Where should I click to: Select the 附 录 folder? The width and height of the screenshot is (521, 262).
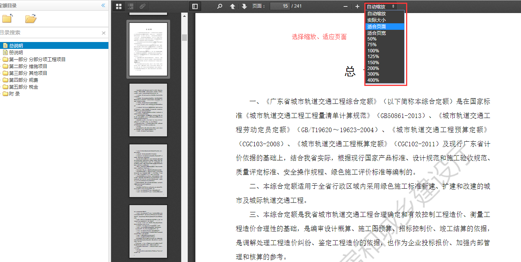(x=15, y=94)
